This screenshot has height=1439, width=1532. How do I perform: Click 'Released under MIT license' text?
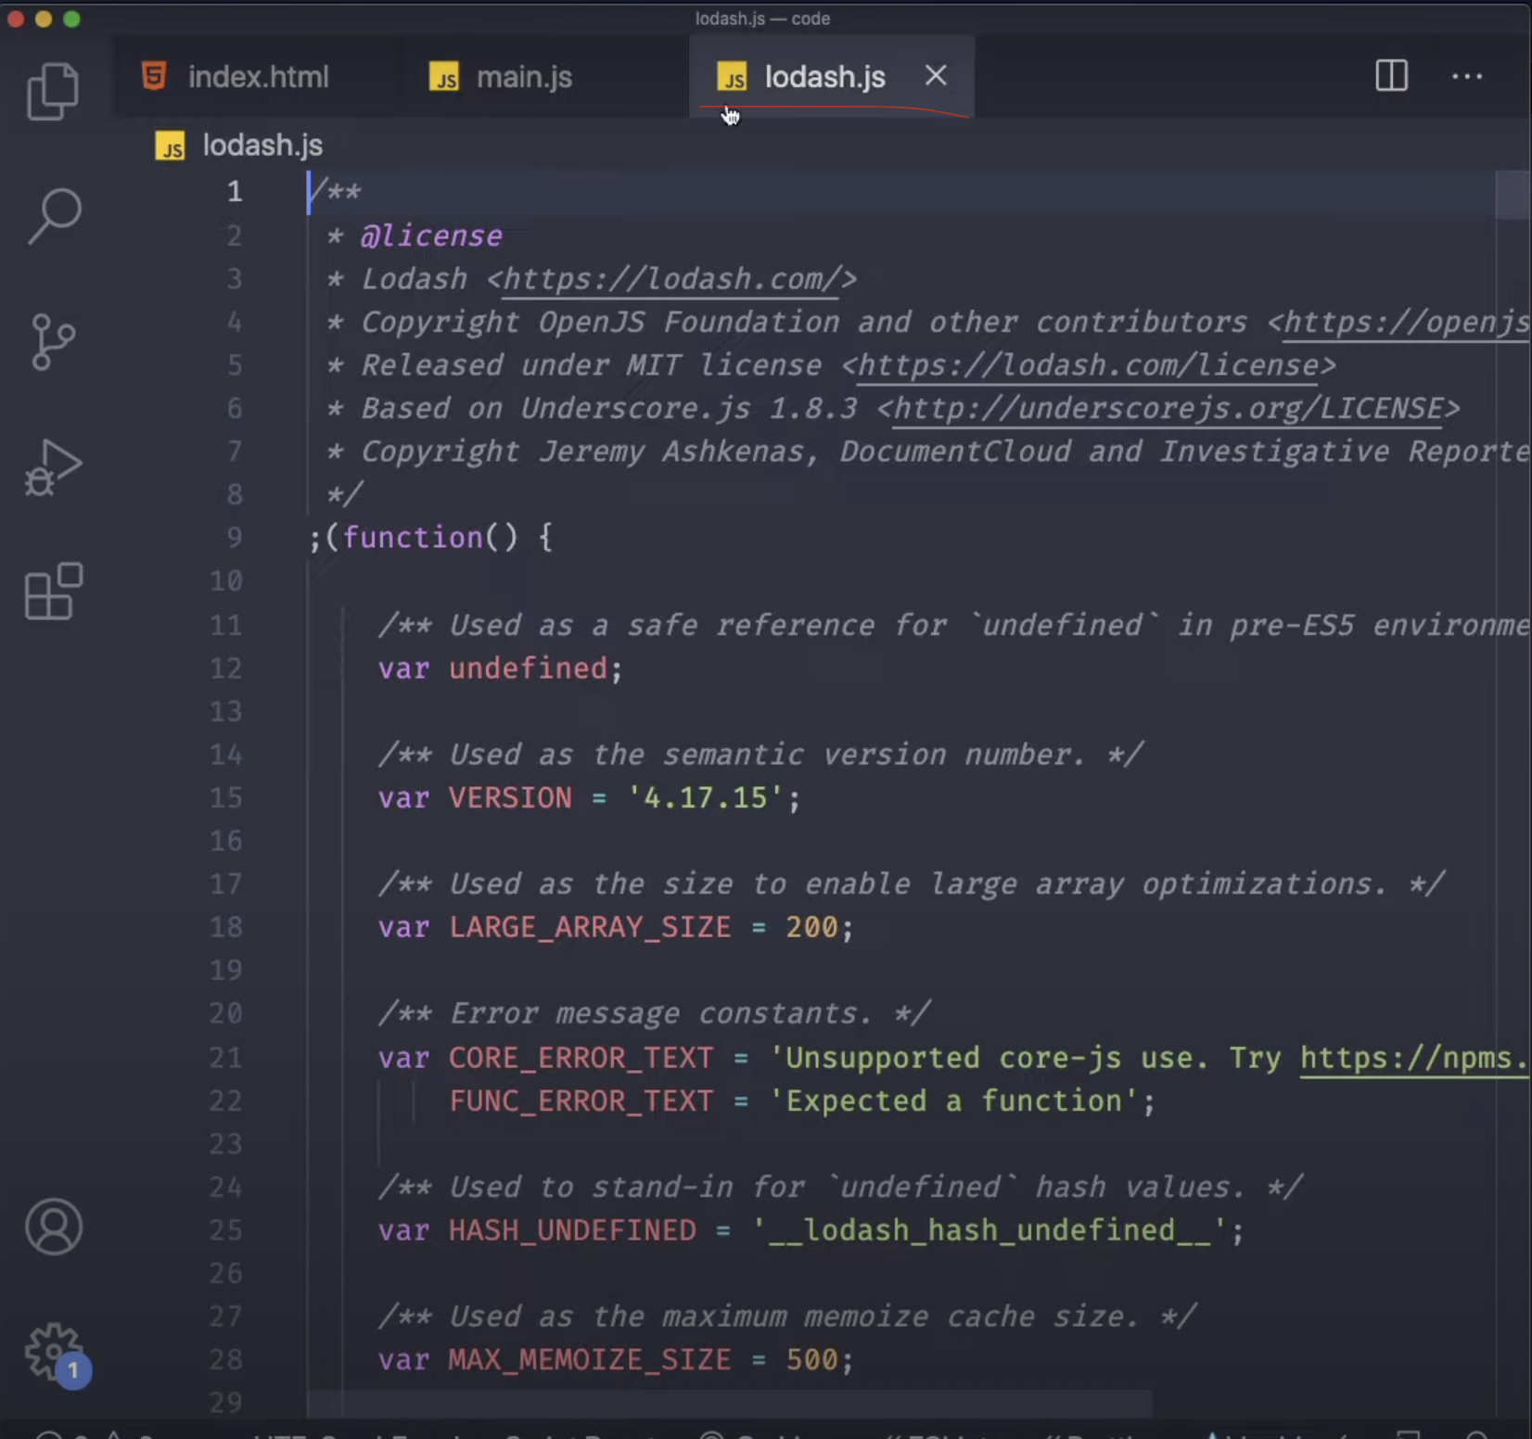click(x=592, y=365)
